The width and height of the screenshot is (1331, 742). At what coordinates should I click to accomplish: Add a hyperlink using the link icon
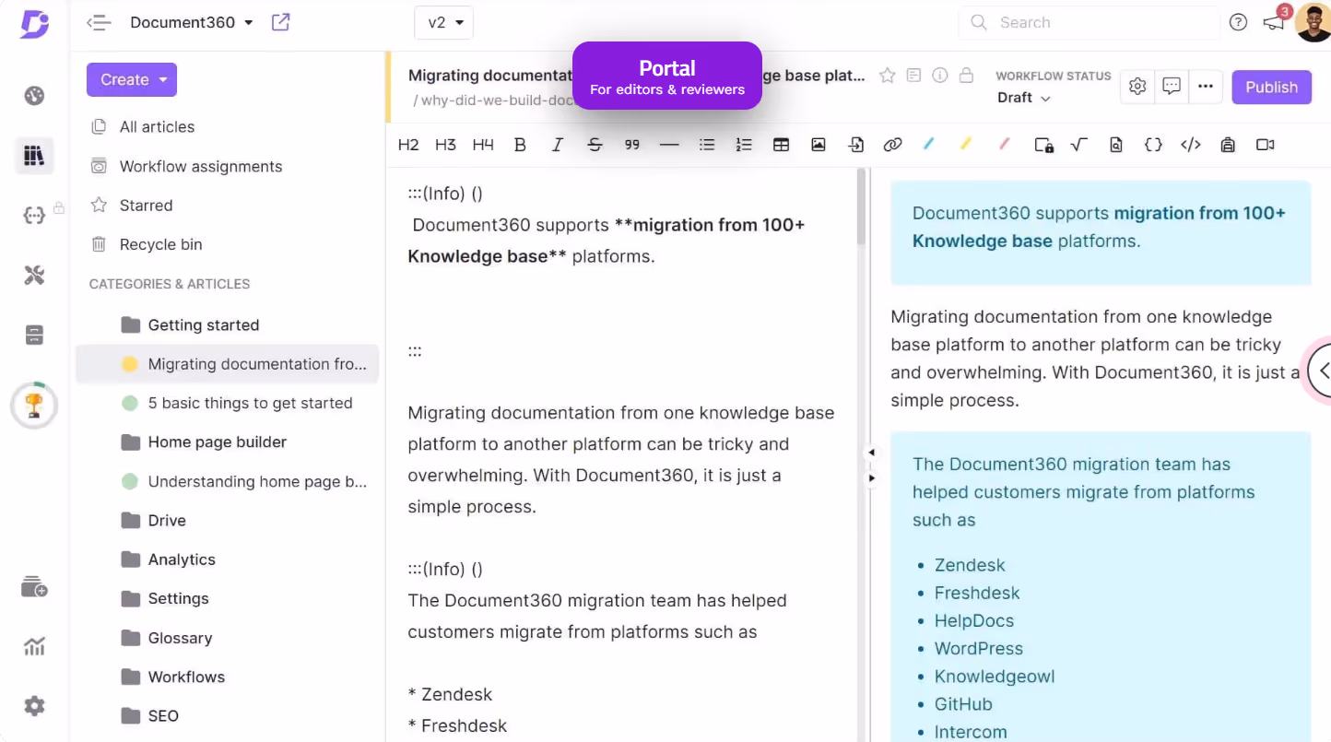coord(892,145)
